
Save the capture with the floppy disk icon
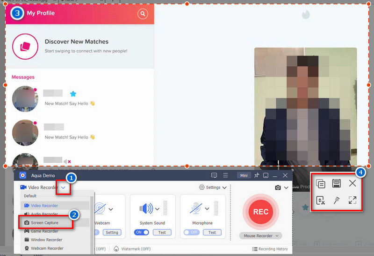336,183
